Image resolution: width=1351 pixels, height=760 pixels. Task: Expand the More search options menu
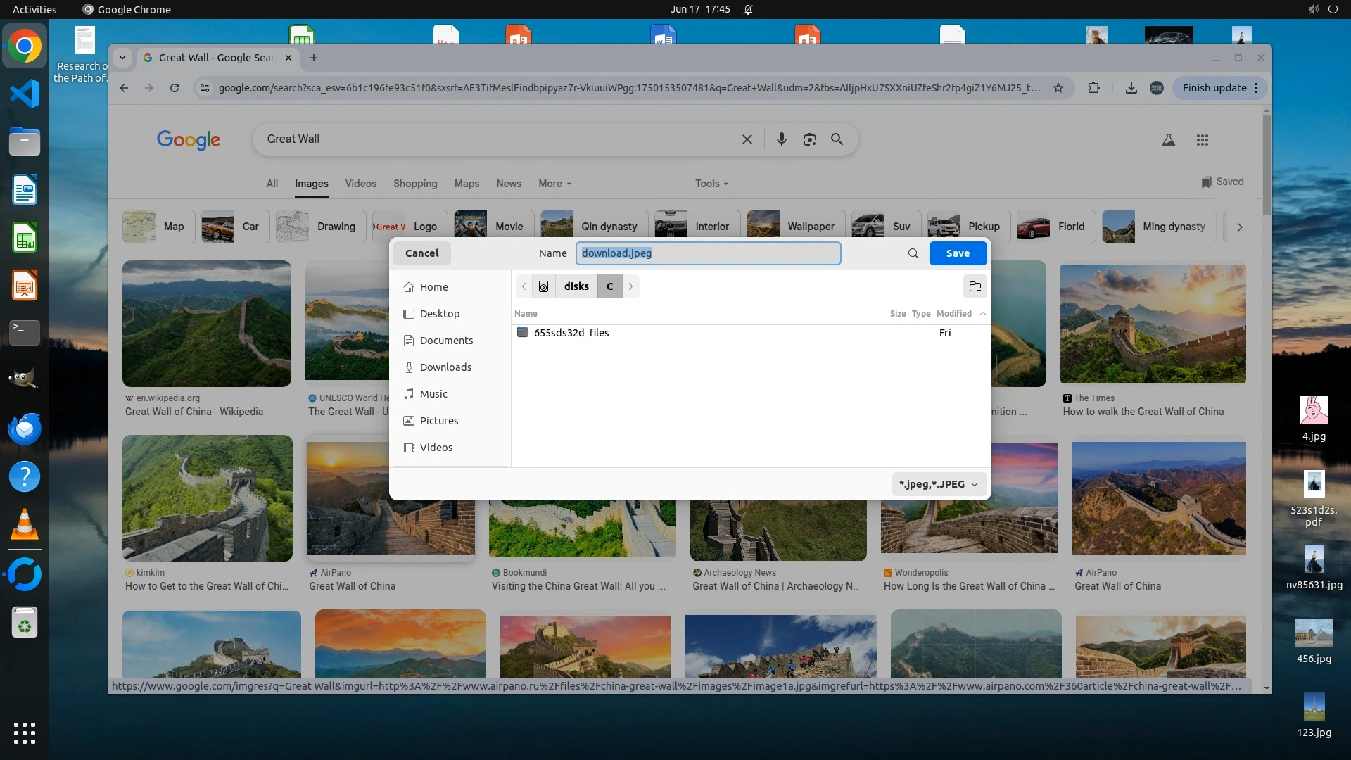tap(554, 184)
